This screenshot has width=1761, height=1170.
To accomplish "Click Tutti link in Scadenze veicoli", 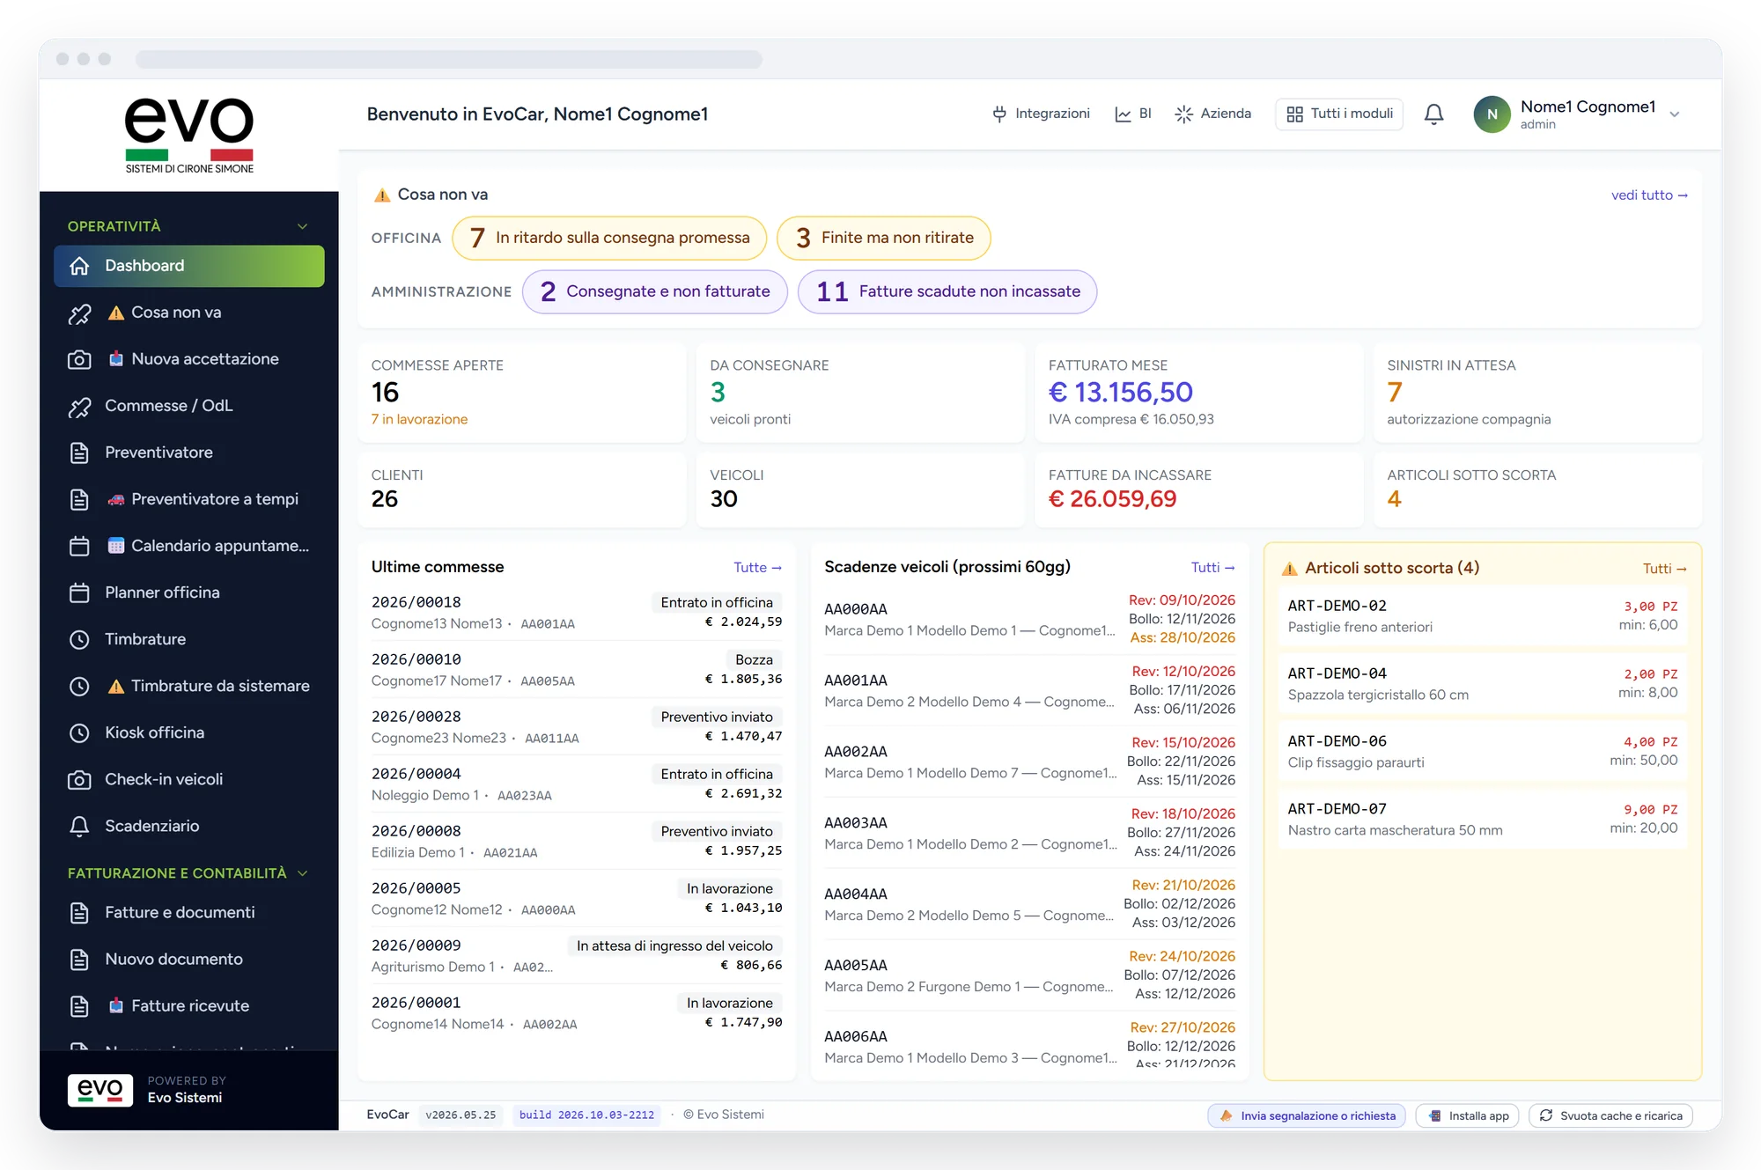I will click(1212, 568).
